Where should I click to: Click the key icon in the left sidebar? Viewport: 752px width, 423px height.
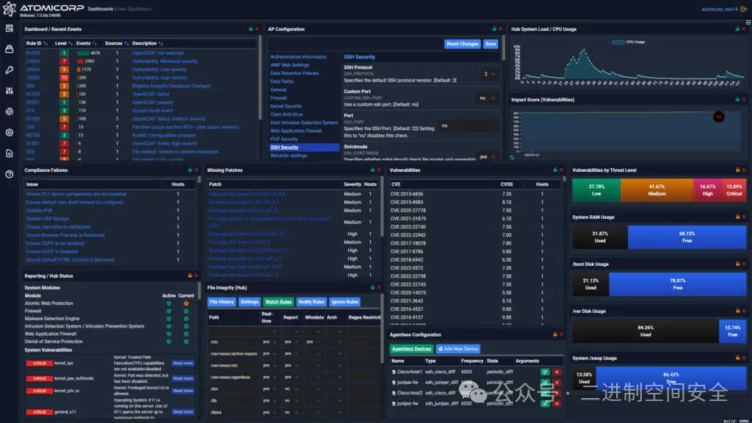pos(9,70)
